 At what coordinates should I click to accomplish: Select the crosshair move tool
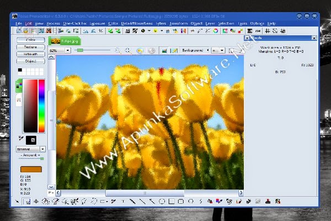pyautogui.click(x=36, y=201)
